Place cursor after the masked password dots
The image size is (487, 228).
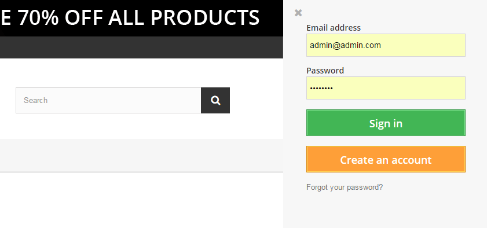coord(334,88)
